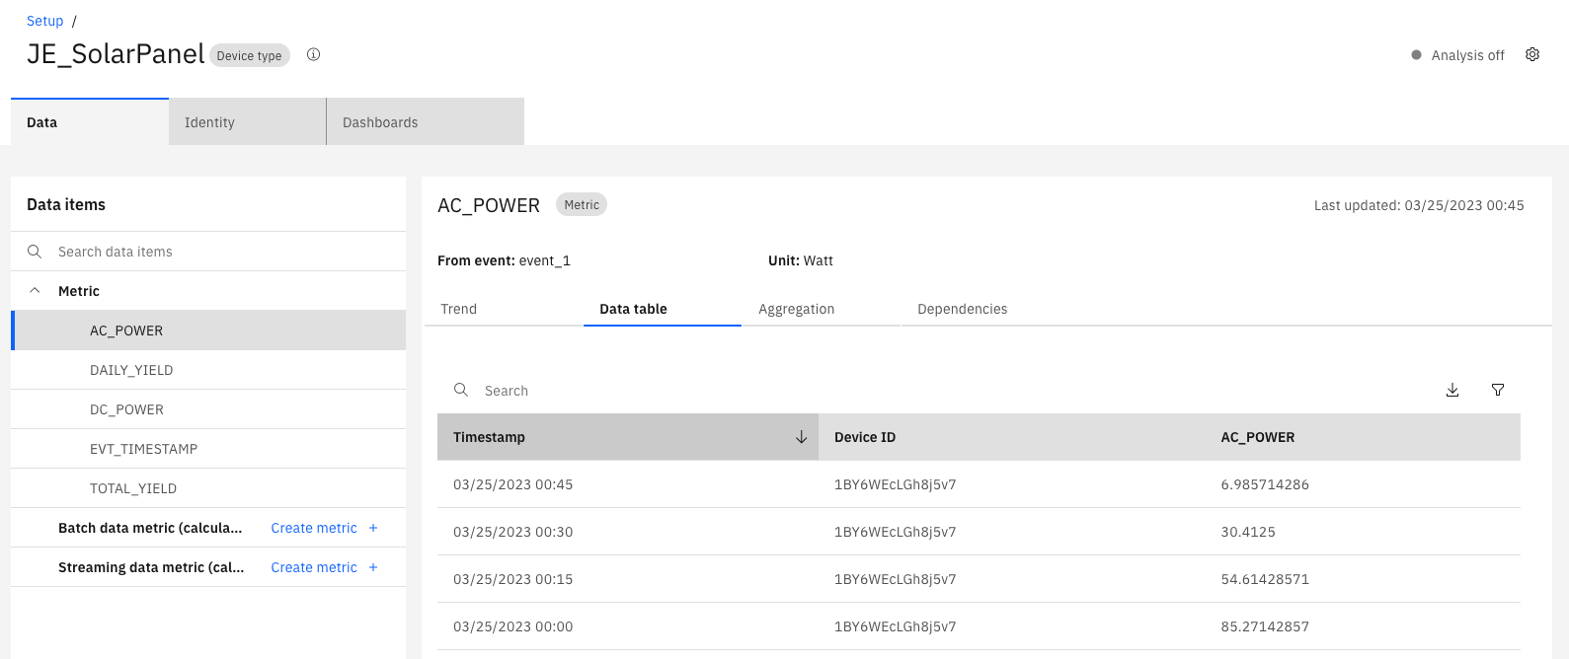Select DAILY_YIELD data item
This screenshot has height=659, width=1569.
tap(208, 370)
